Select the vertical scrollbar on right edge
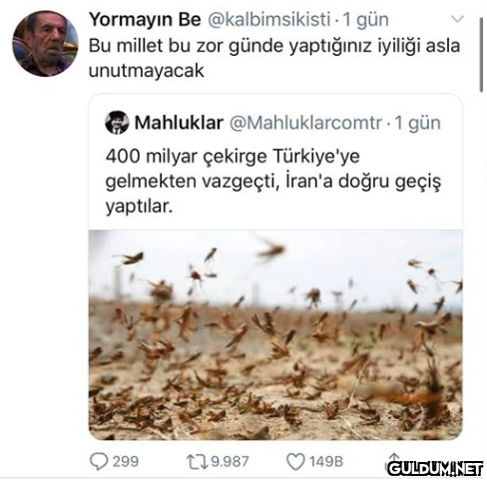The width and height of the screenshot is (487, 480). coord(481,55)
